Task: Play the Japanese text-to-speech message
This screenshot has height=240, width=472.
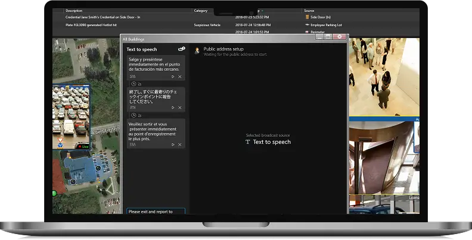Action: click(x=173, y=108)
